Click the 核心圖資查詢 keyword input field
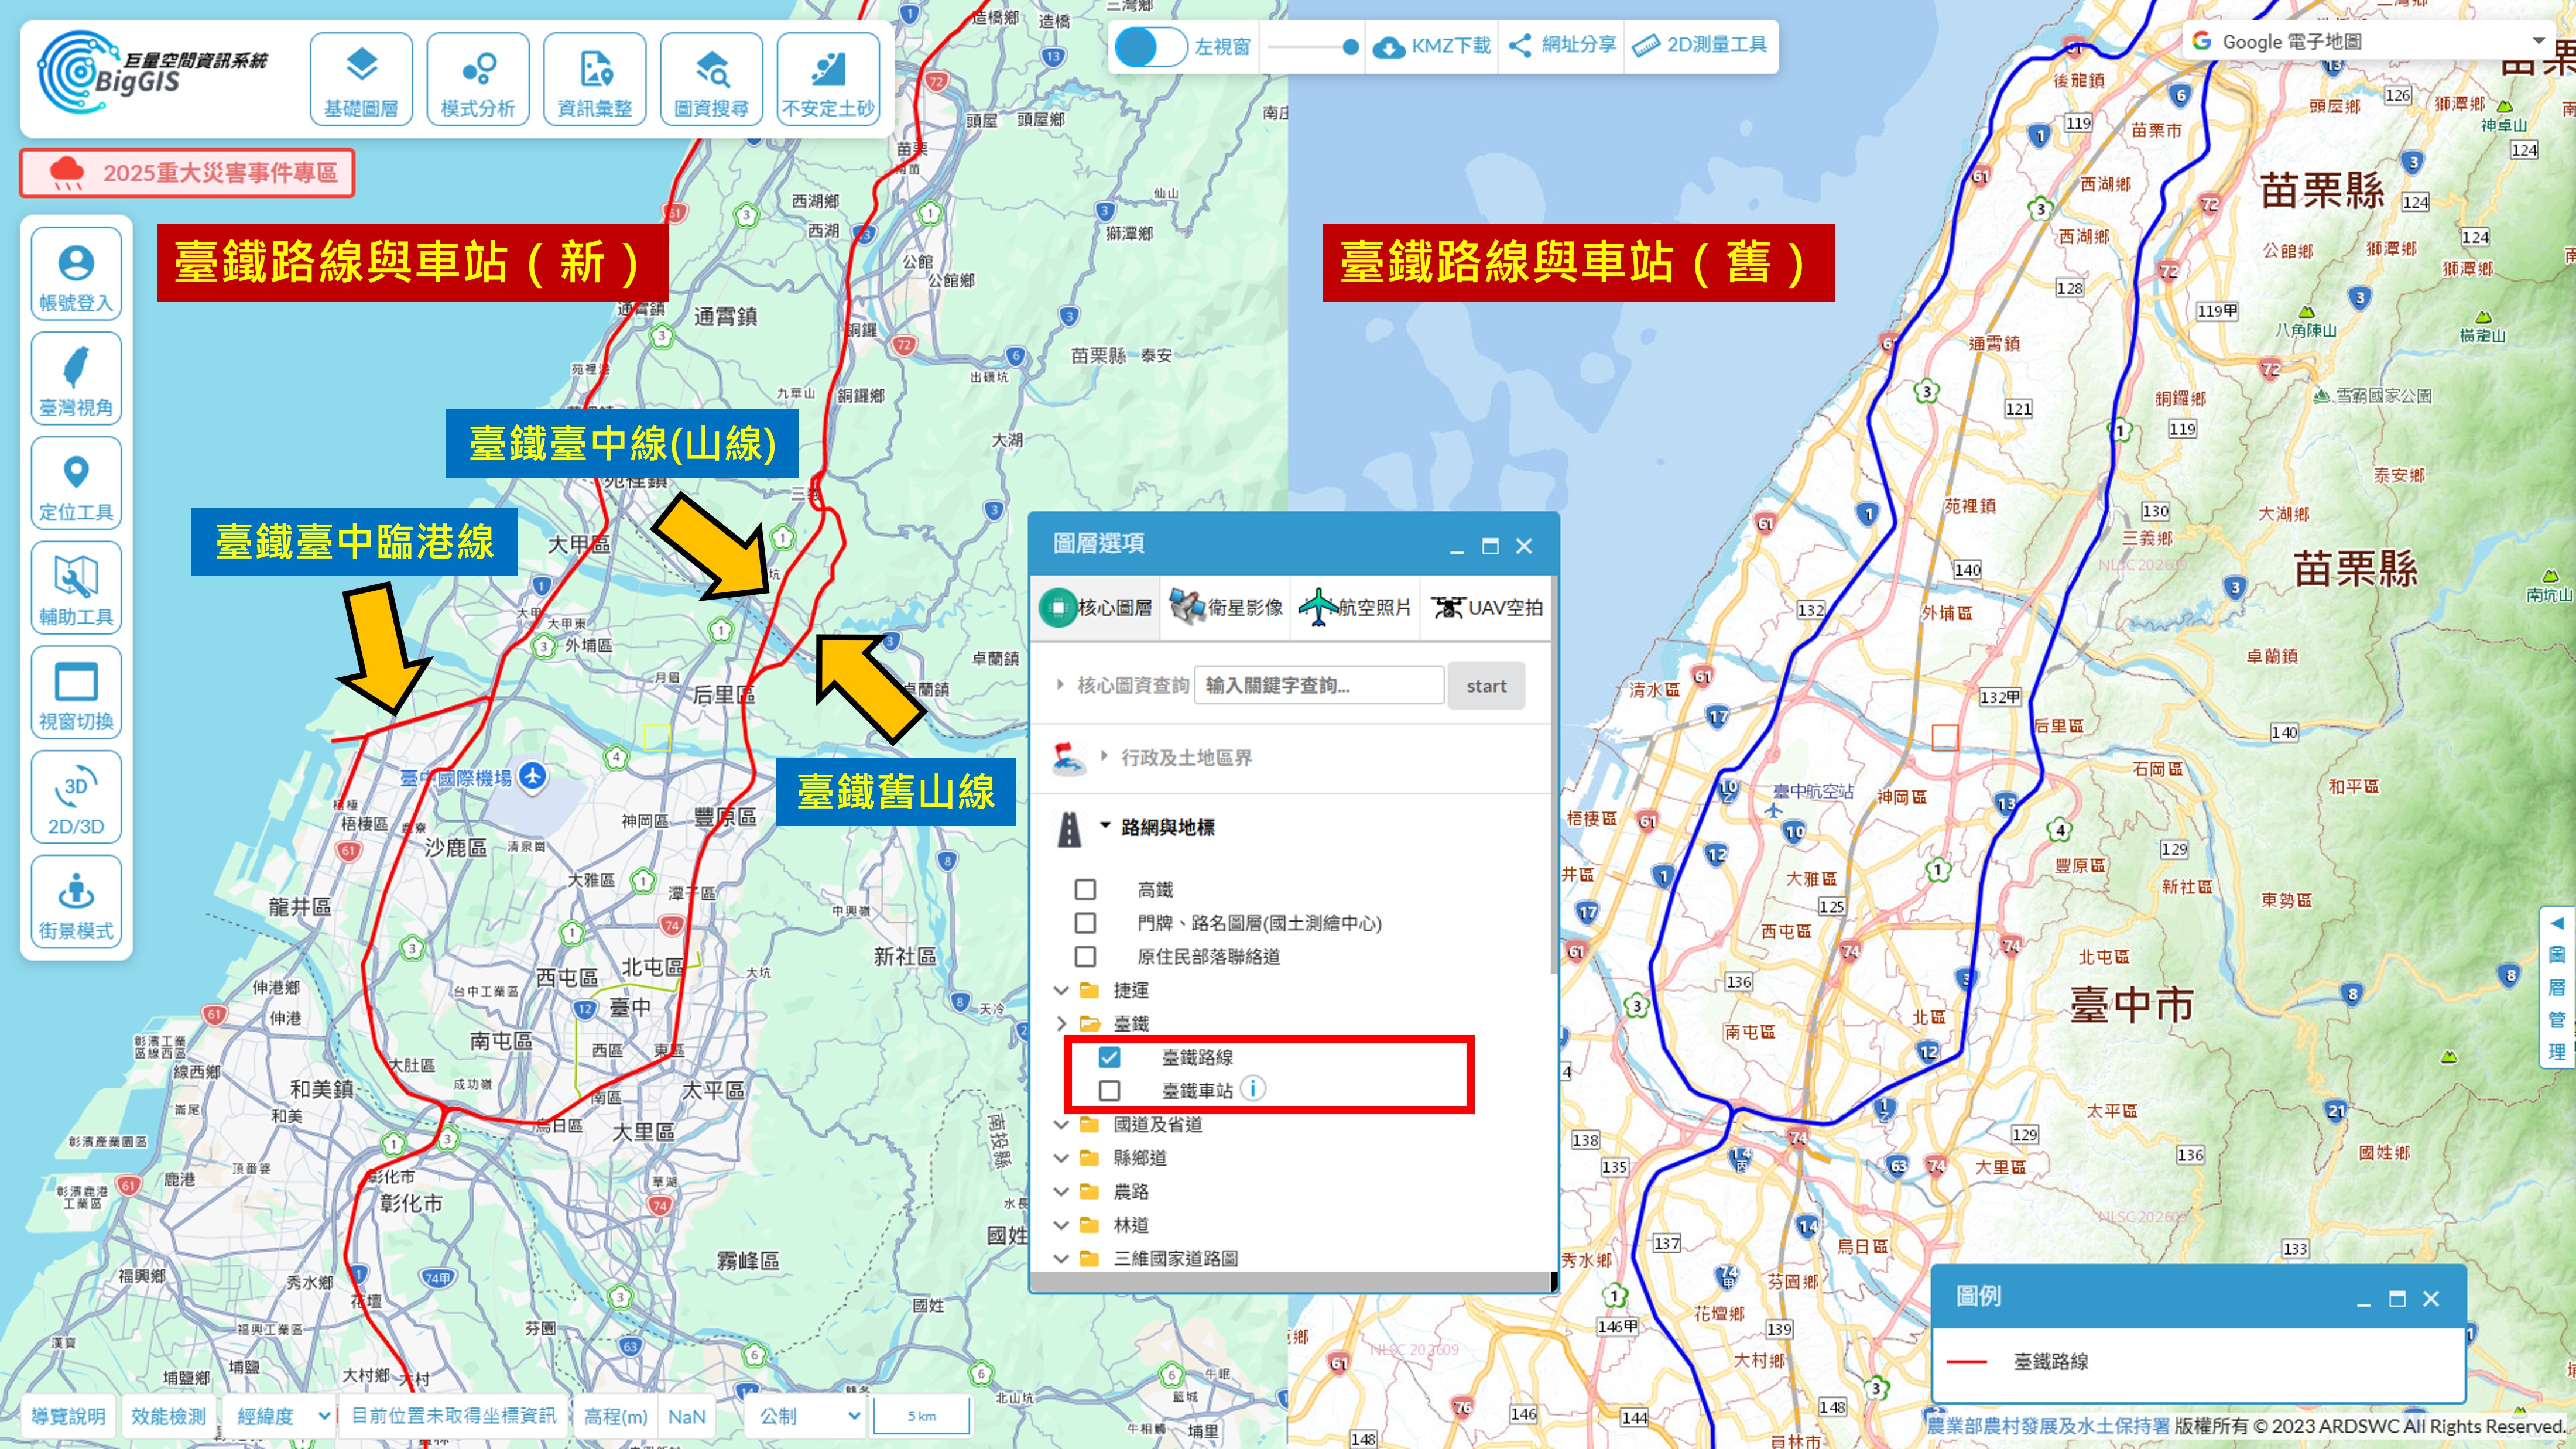This screenshot has width=2576, height=1449. click(x=1319, y=686)
